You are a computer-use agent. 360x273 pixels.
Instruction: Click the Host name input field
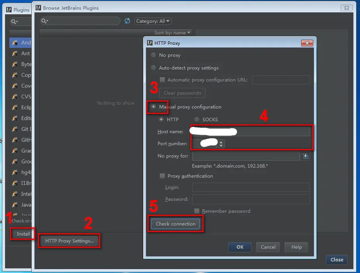tap(251, 131)
